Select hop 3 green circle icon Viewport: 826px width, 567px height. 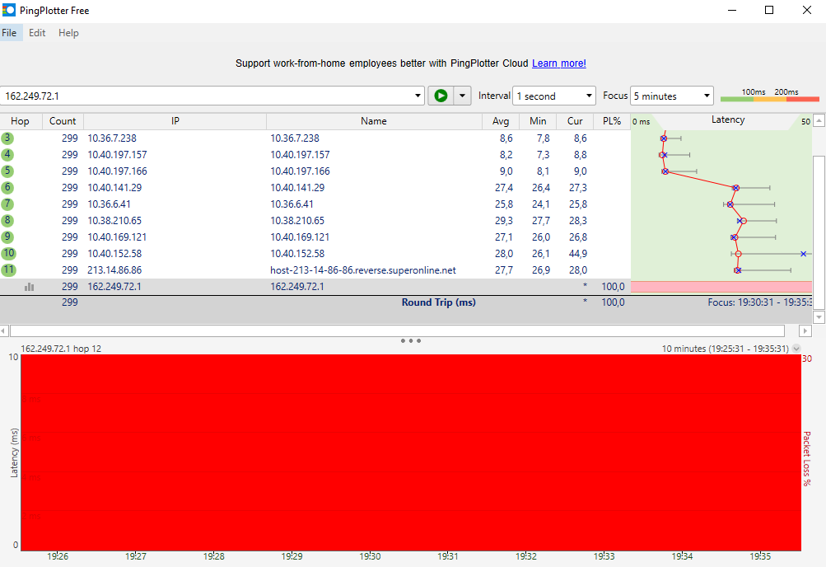pyautogui.click(x=7, y=138)
